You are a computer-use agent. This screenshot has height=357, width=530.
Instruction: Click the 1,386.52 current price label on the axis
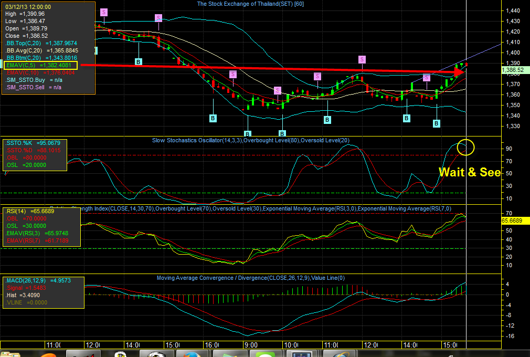point(513,69)
